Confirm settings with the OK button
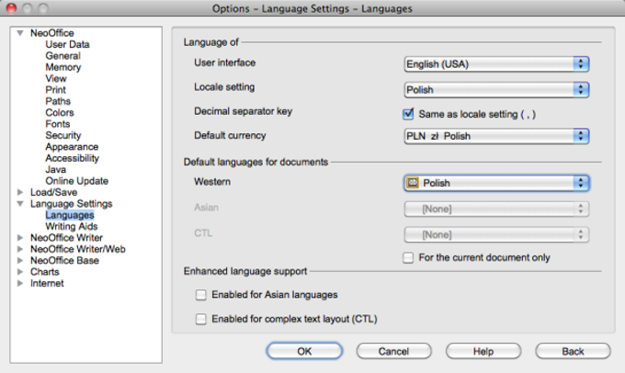Viewport: 625px width, 373px height. coord(304,351)
